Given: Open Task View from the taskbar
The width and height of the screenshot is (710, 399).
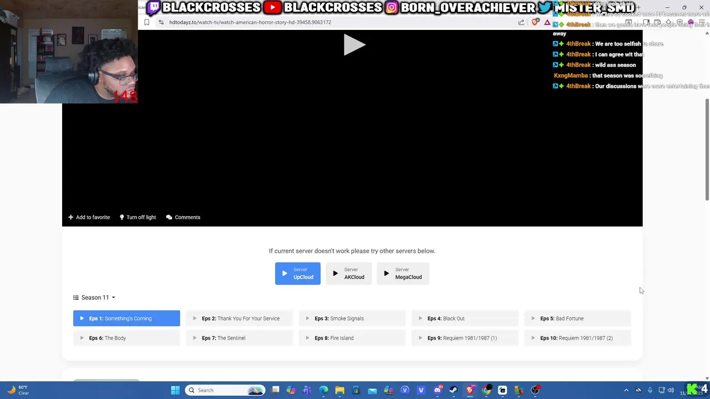Looking at the screenshot, I should point(275,390).
